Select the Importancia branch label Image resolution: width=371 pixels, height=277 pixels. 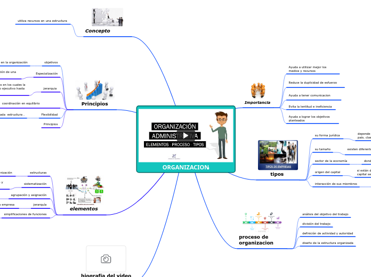coord(257,102)
